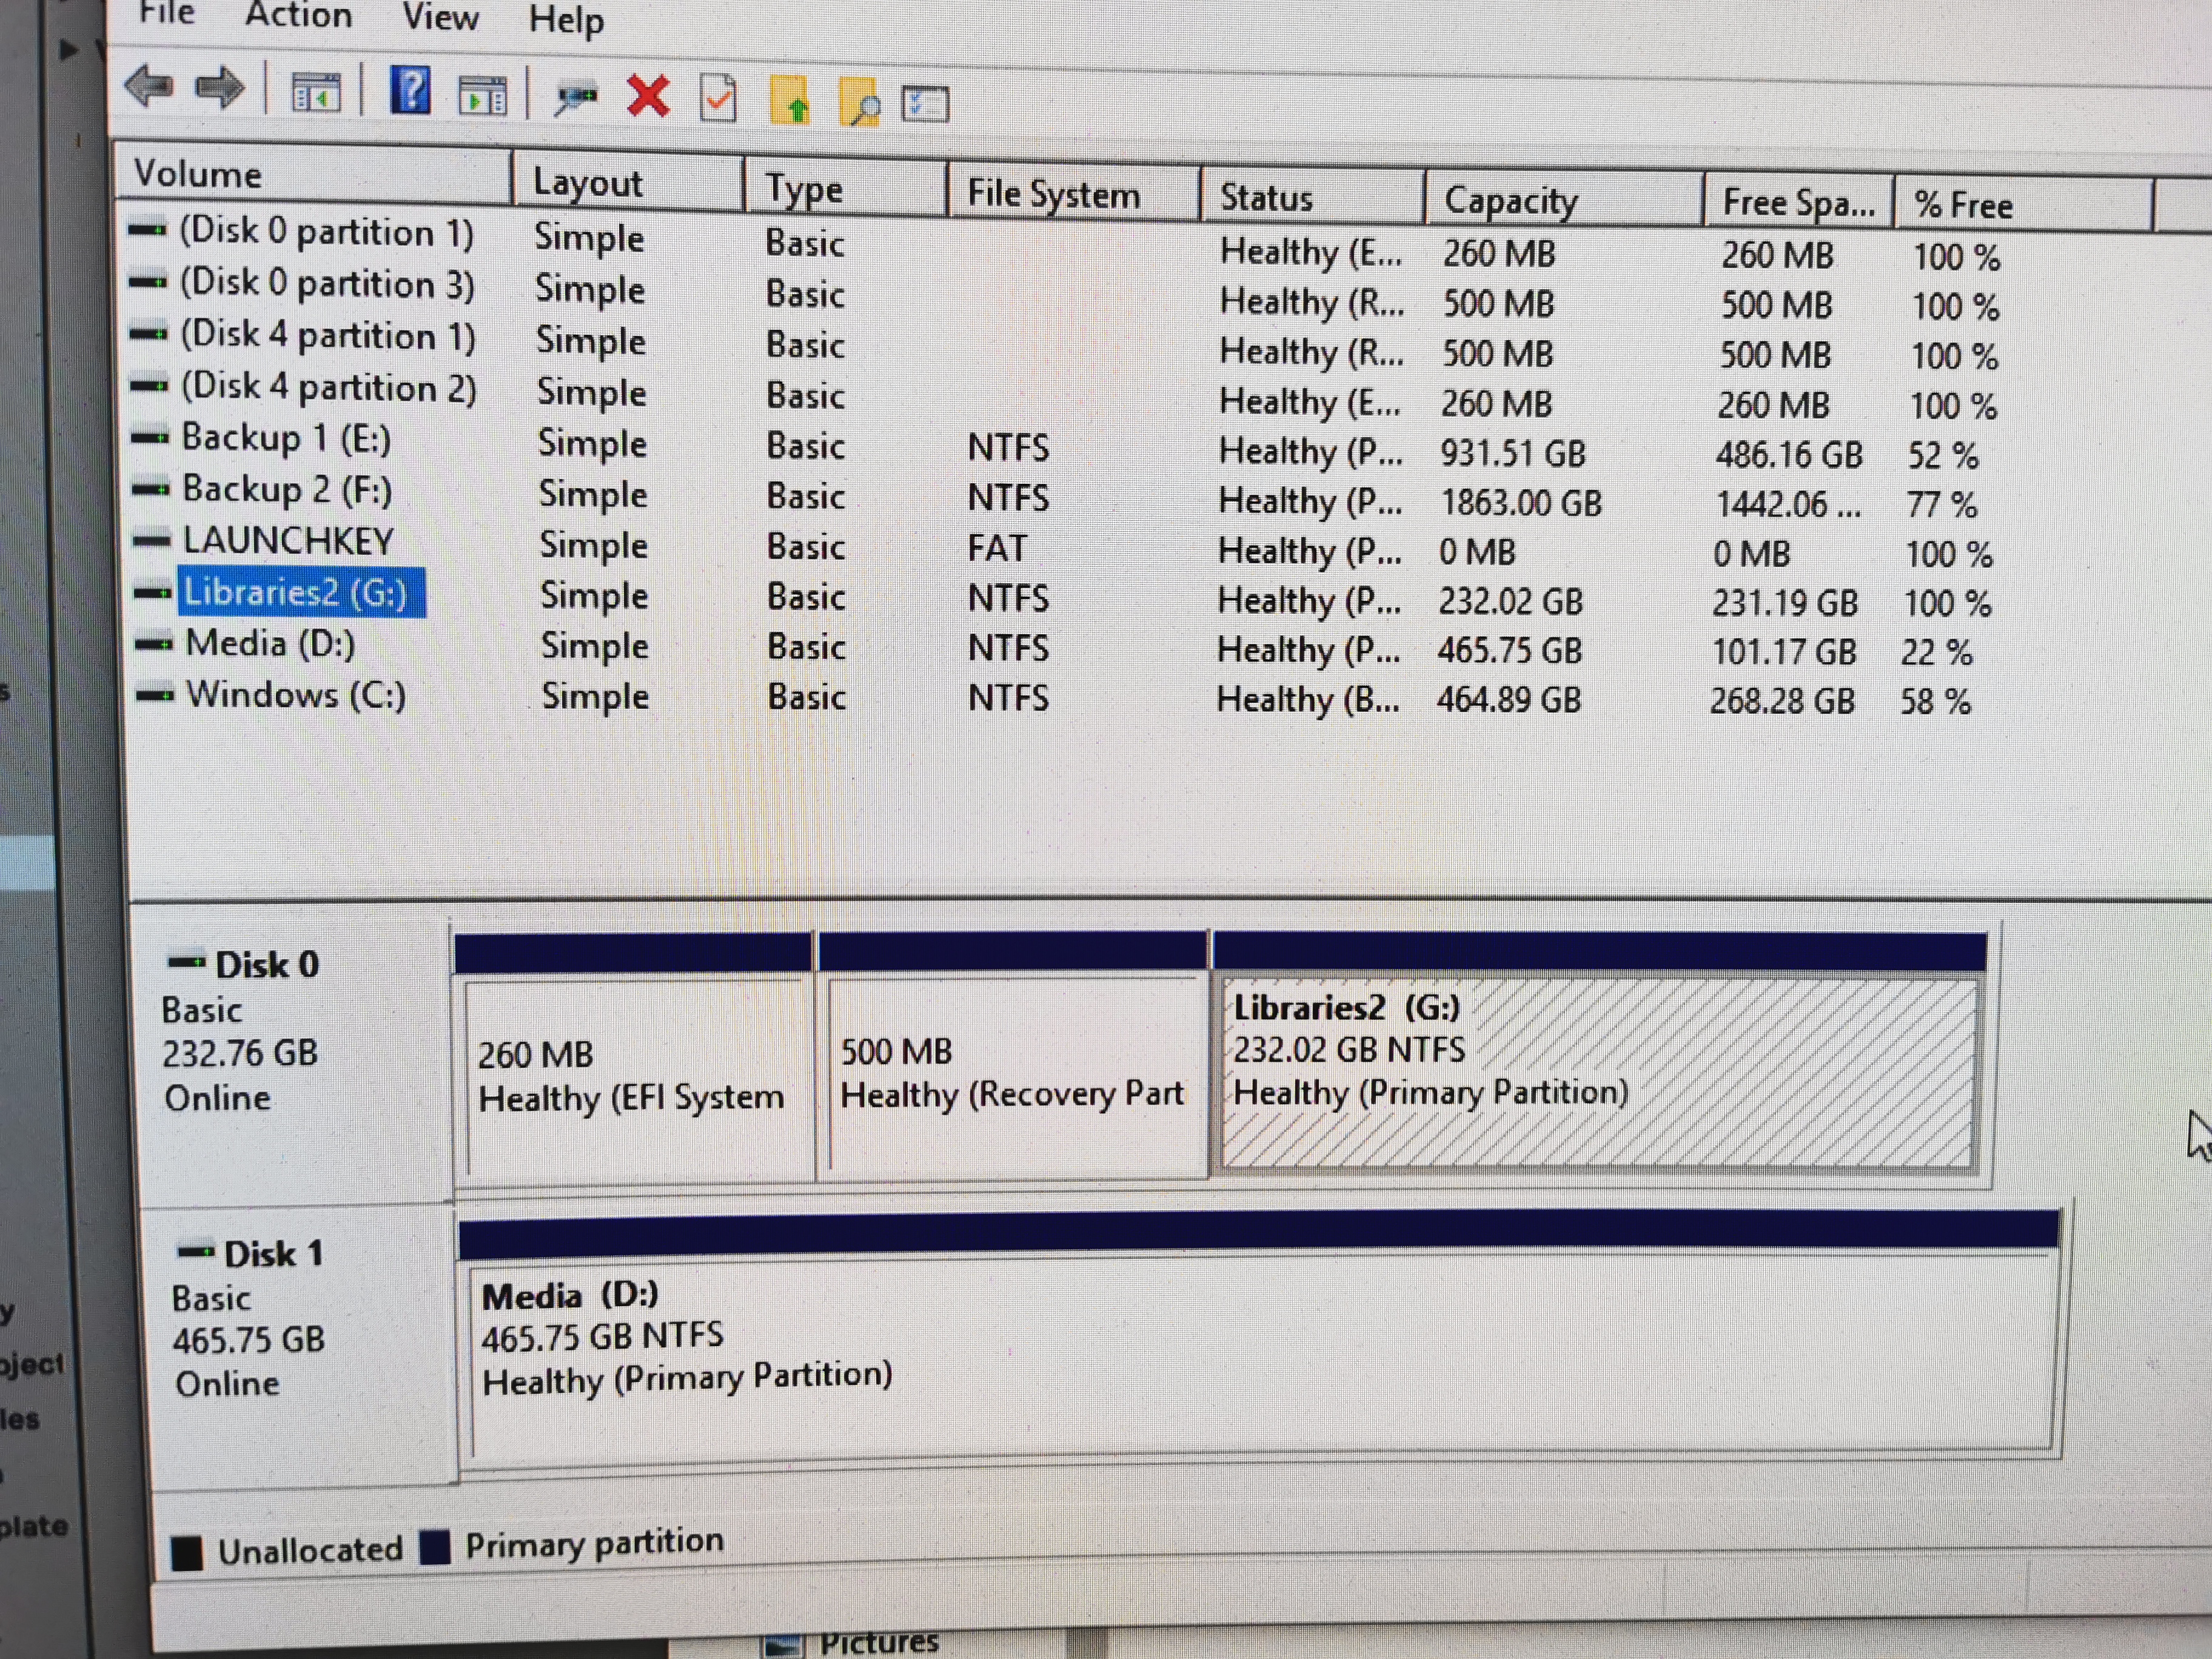Click the disk list settings toolbar icon
The width and height of the screenshot is (2212, 1659).
tap(925, 104)
